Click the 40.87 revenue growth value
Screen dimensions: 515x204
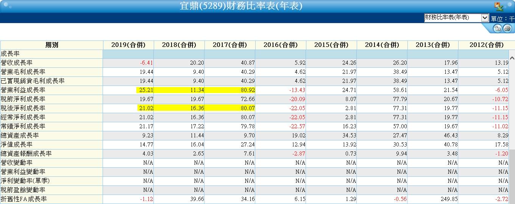(247, 63)
